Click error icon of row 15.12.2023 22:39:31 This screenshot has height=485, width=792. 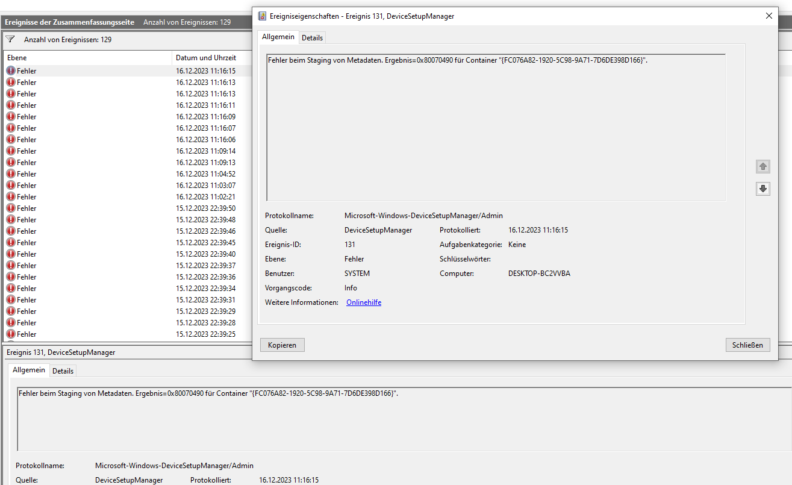coord(11,299)
